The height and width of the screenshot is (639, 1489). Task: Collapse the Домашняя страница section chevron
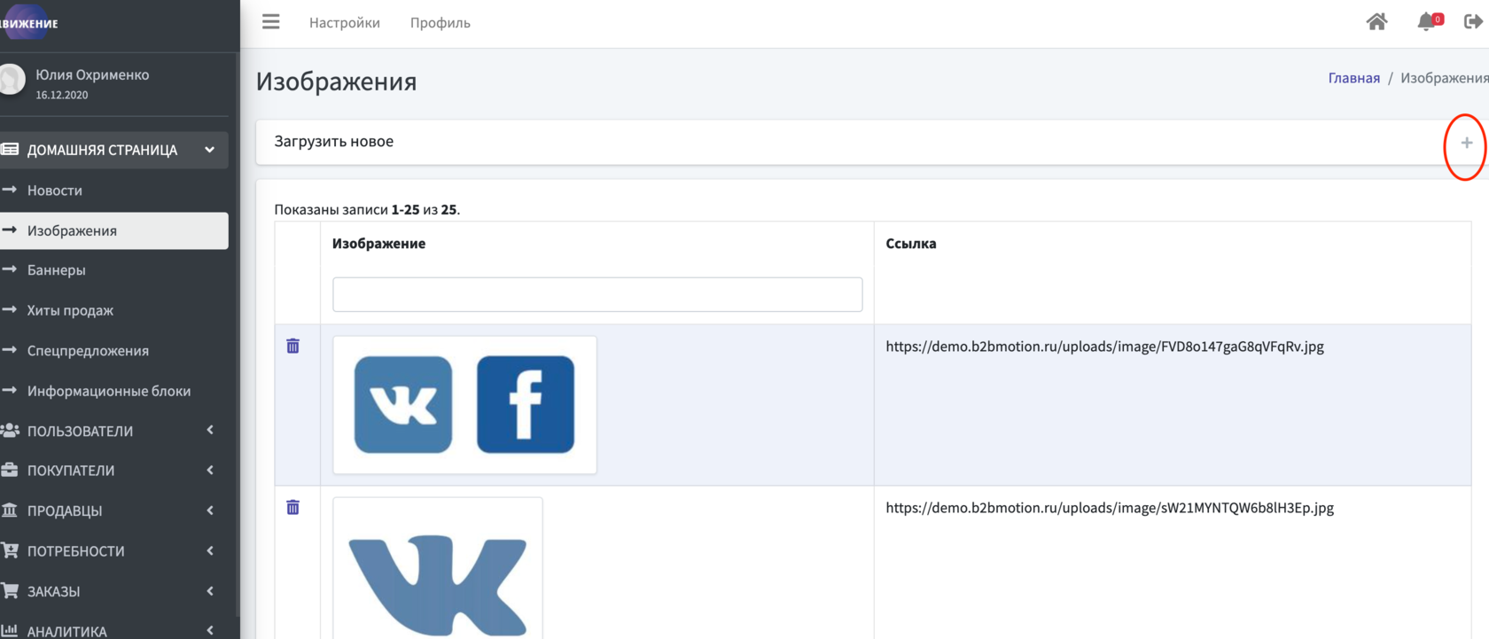pyautogui.click(x=210, y=150)
